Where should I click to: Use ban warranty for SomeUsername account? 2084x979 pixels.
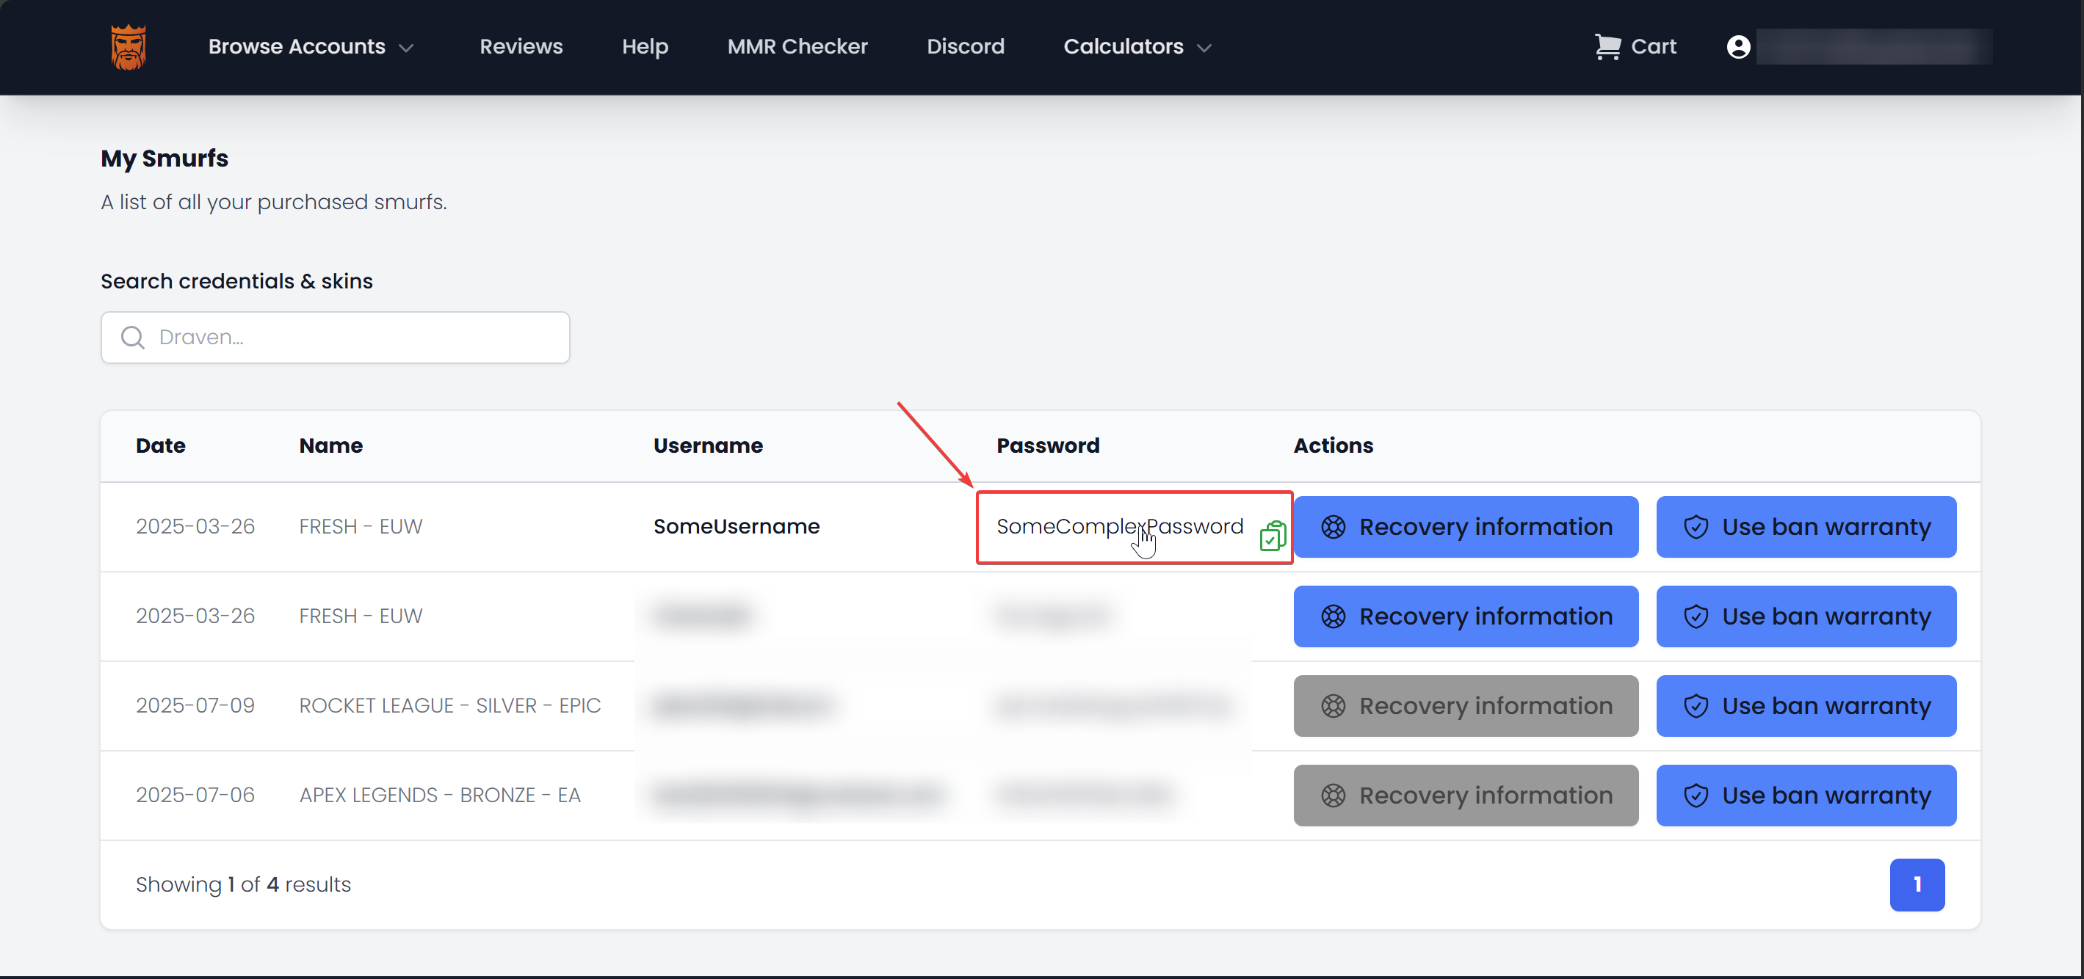pyautogui.click(x=1806, y=526)
